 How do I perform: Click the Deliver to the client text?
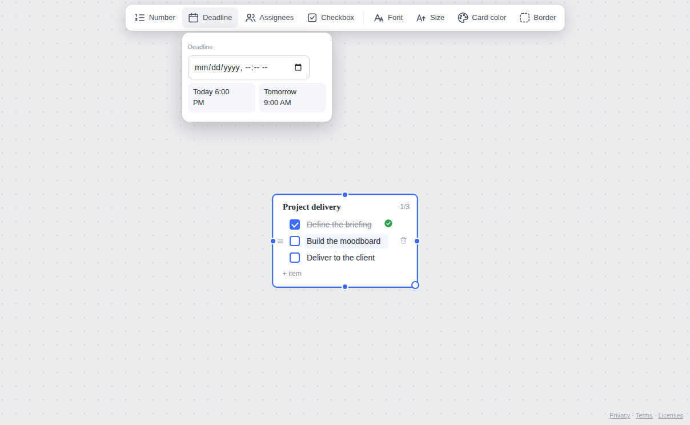(340, 258)
